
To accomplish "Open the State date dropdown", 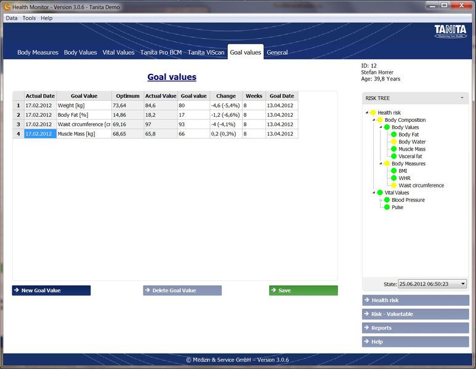I will pos(463,284).
